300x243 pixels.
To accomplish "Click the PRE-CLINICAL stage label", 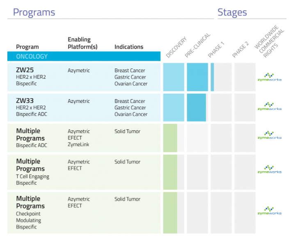I will coord(198,45).
